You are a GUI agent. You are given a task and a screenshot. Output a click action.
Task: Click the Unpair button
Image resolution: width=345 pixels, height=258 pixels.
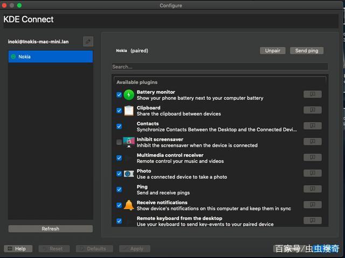point(273,51)
